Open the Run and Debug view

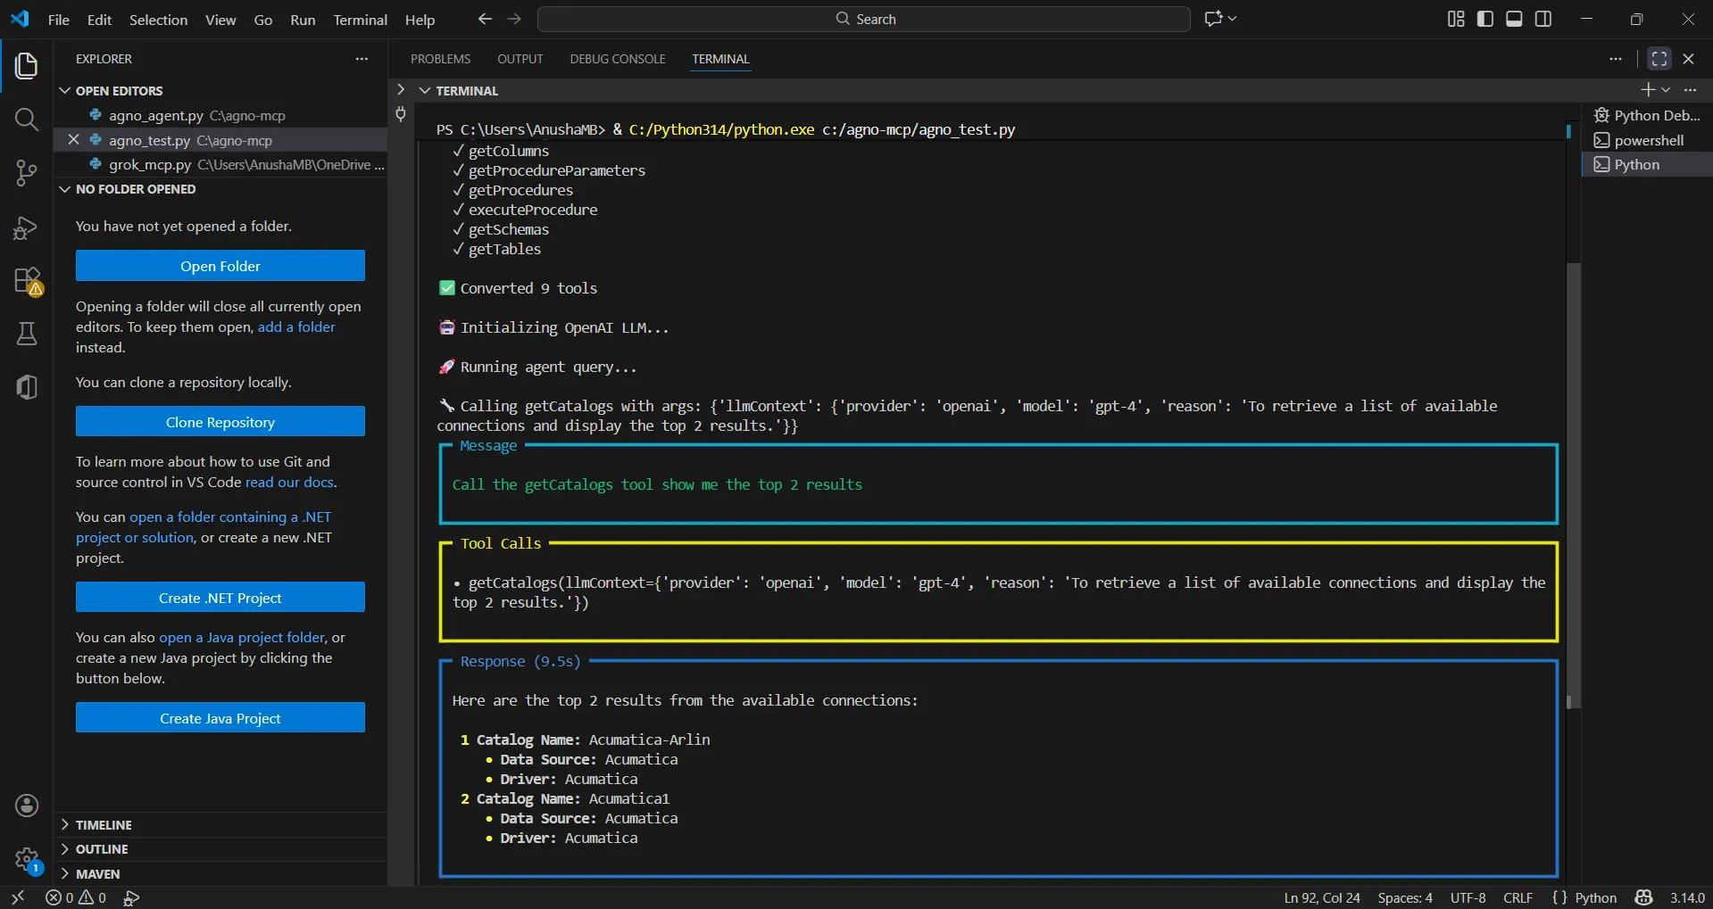pos(27,228)
